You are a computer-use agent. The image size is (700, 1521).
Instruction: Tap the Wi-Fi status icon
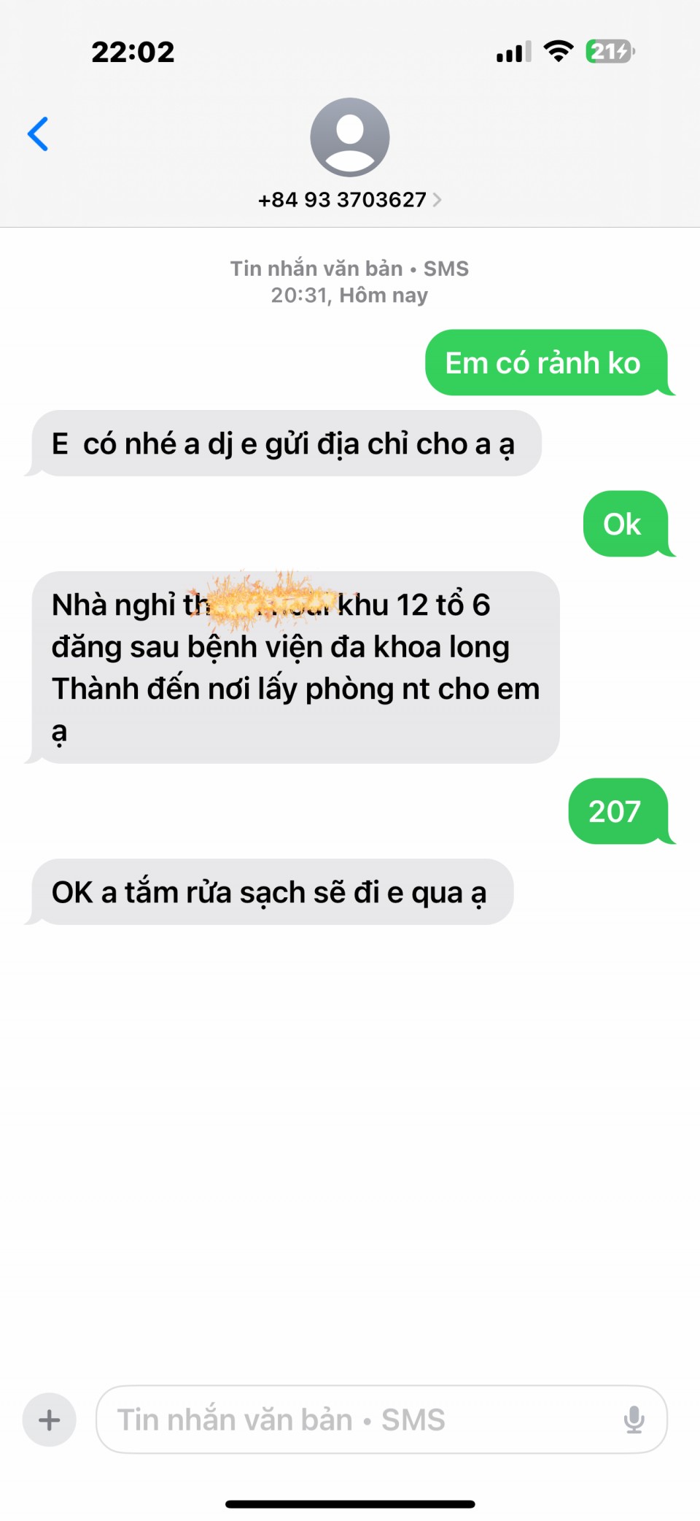pyautogui.click(x=559, y=52)
